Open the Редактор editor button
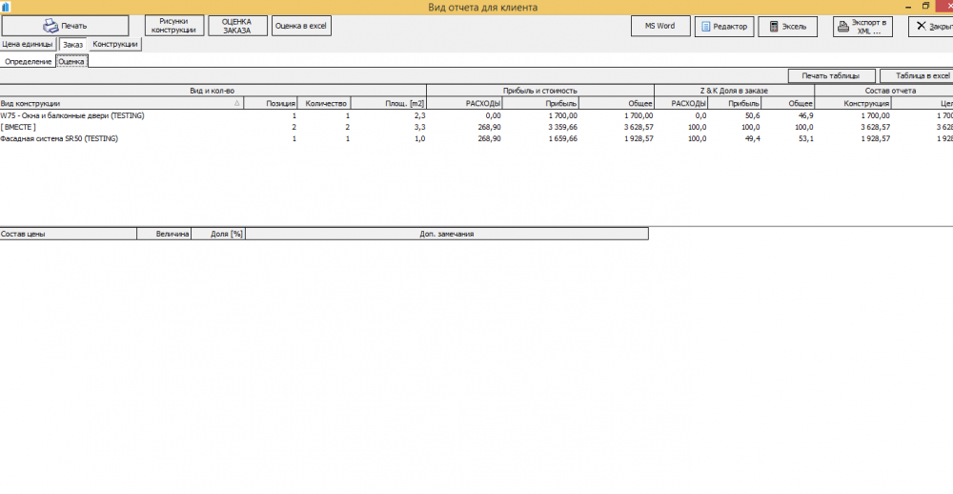The height and width of the screenshot is (494, 953). pos(724,27)
